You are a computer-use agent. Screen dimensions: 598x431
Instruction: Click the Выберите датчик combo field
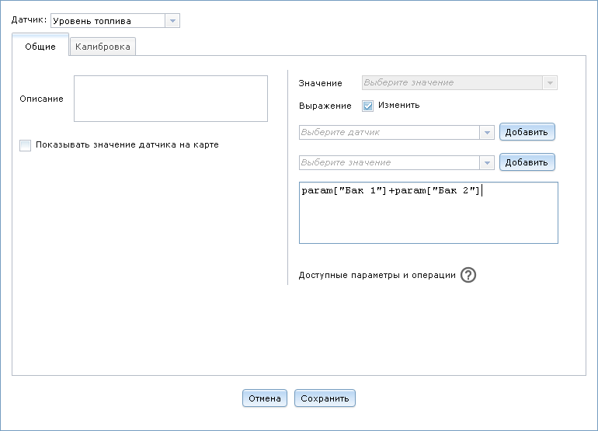tap(389, 132)
